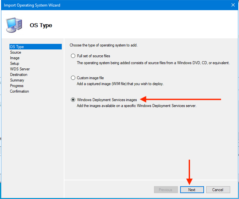The image size is (239, 199).
Task: Select the WDS Server step in sidebar
Action: tap(20, 69)
